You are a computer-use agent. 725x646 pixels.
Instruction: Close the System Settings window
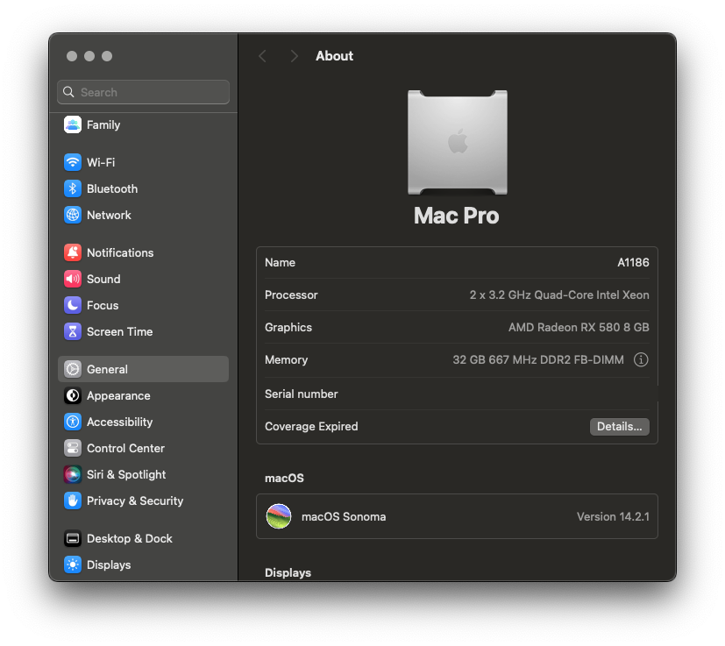72,56
